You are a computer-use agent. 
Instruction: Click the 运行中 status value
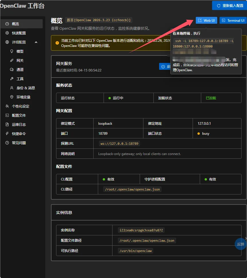point(116,98)
